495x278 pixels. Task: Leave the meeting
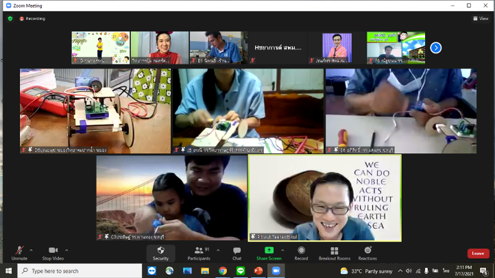478,253
